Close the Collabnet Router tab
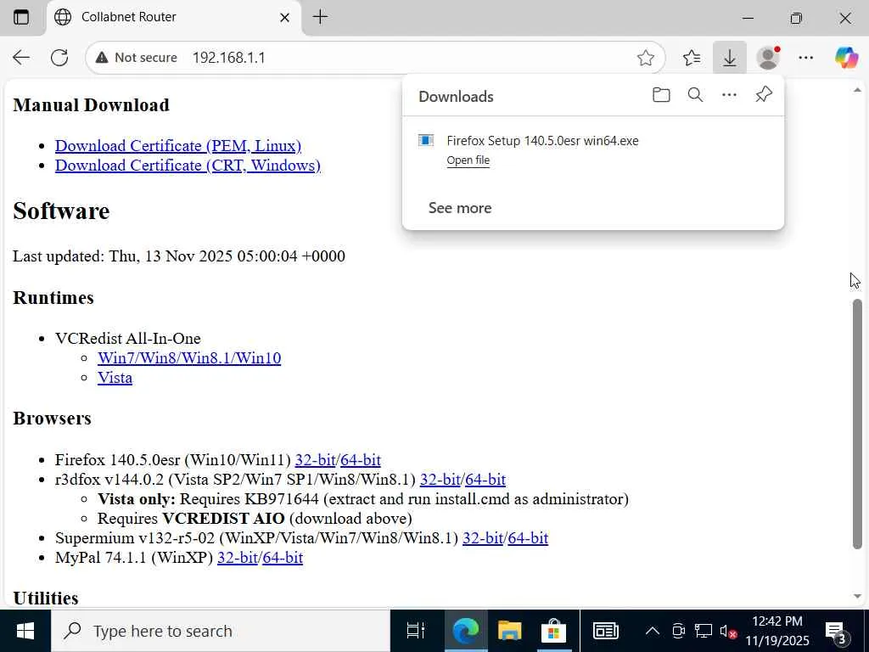The height and width of the screenshot is (652, 869). click(285, 18)
